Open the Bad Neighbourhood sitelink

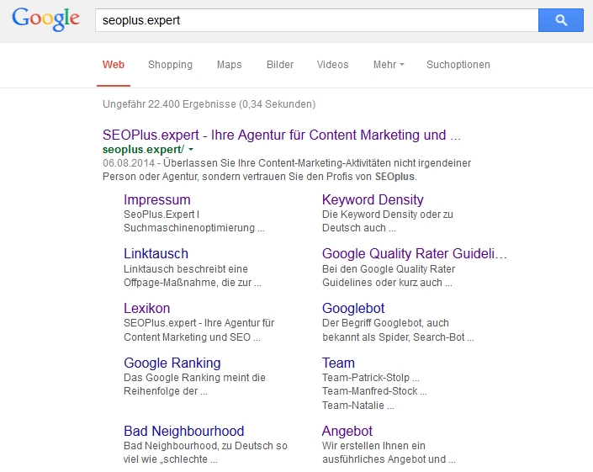coord(184,431)
